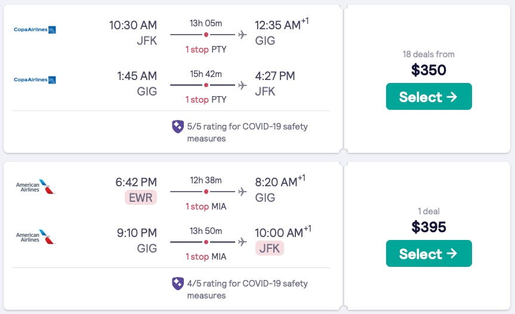The height and width of the screenshot is (314, 515).
Task: Click the $350 price
Action: [x=428, y=70]
